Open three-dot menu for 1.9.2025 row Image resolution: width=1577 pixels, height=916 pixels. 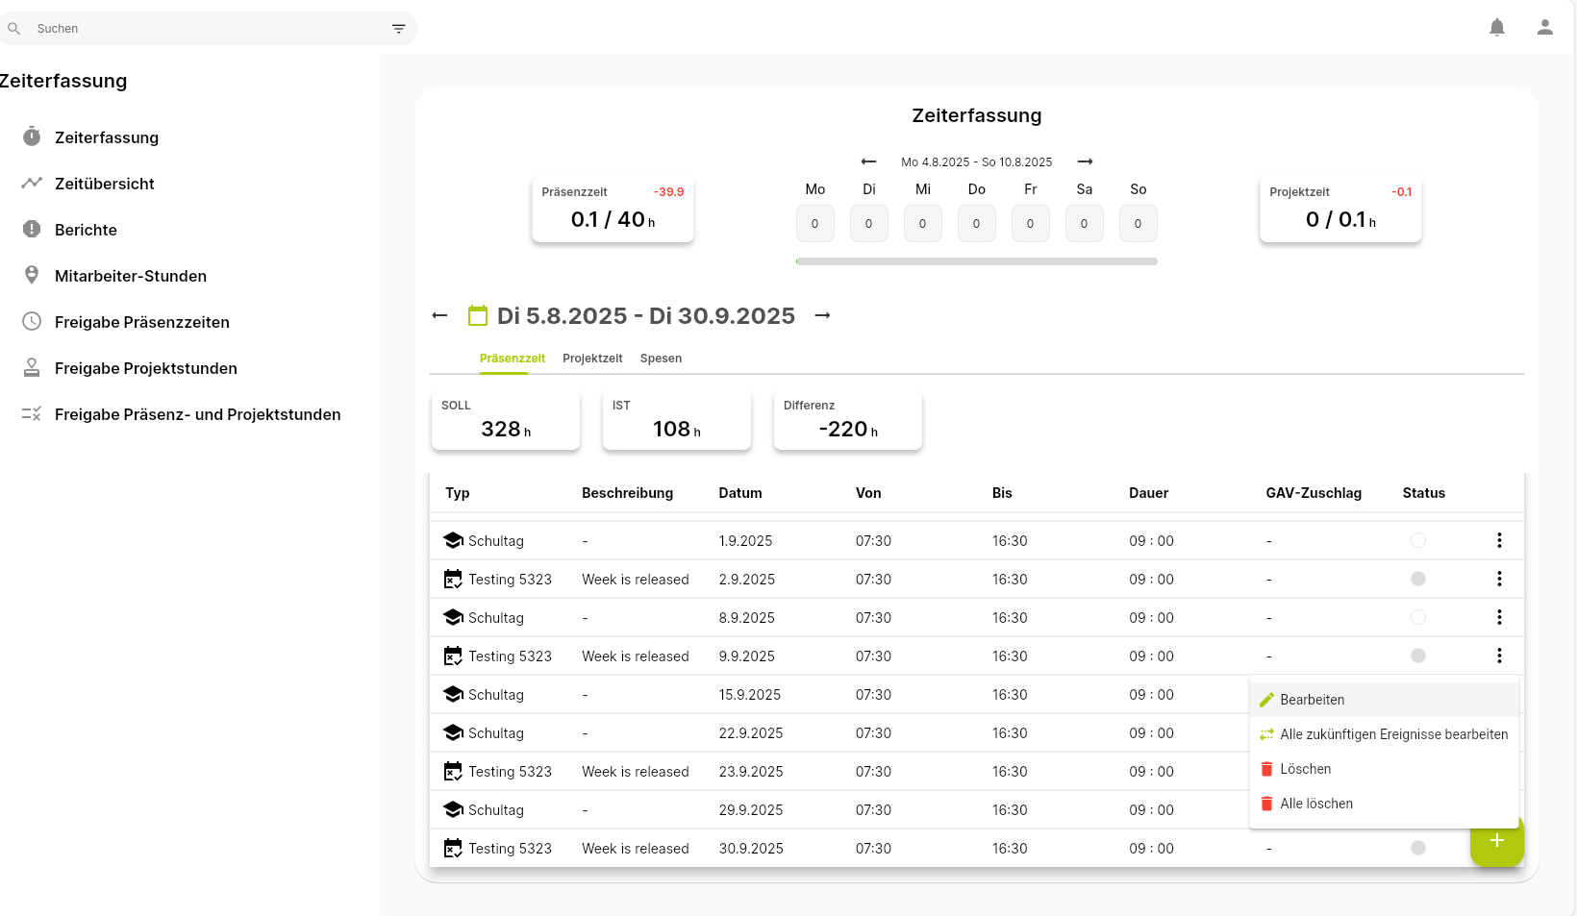click(x=1499, y=540)
